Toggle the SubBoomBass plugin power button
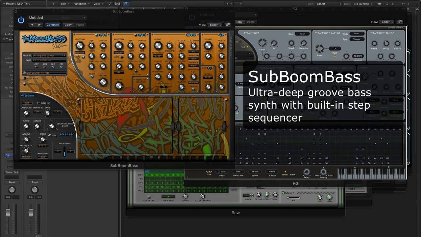Viewport: 421px width, 237px height. click(21, 20)
